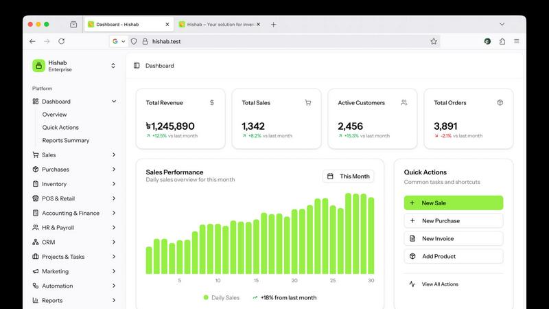Click the Daily Sales legend entry
The height and width of the screenshot is (309, 549).
tap(221, 297)
